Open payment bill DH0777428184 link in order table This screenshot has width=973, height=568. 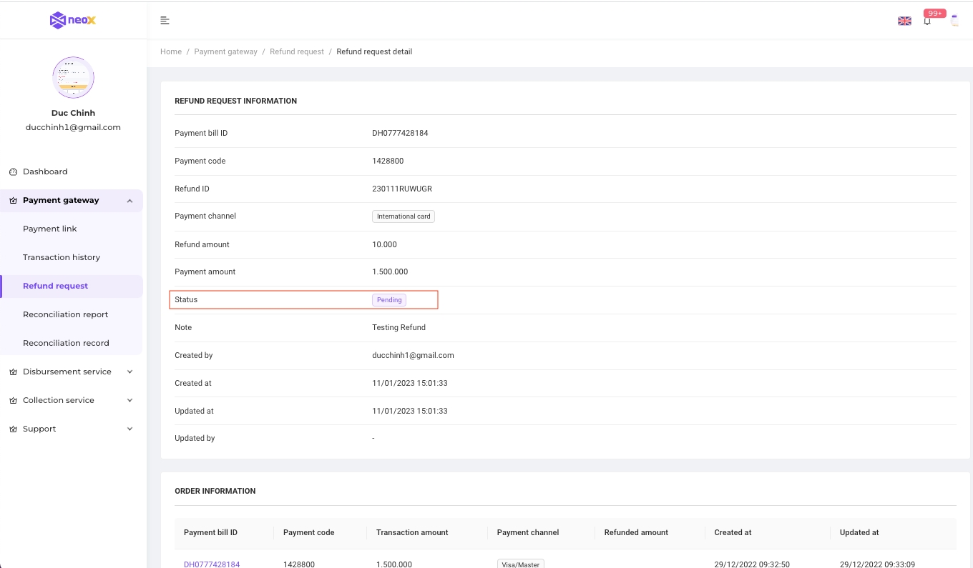[212, 564]
